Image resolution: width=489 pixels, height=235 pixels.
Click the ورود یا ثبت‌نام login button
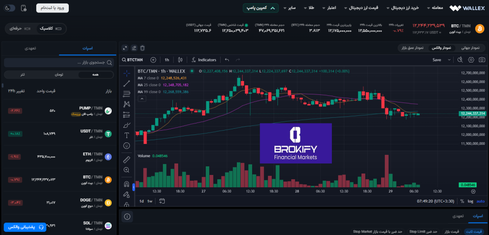(x=52, y=8)
